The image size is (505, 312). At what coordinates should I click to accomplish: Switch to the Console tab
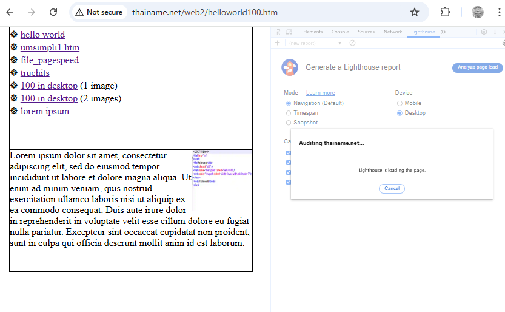tap(340, 32)
